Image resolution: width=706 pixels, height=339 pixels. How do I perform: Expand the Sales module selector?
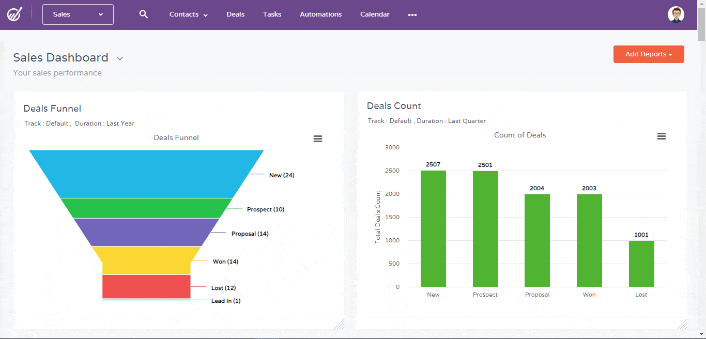pos(78,14)
